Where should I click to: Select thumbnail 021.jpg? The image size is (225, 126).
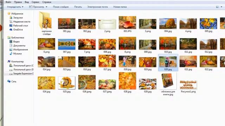point(188,61)
